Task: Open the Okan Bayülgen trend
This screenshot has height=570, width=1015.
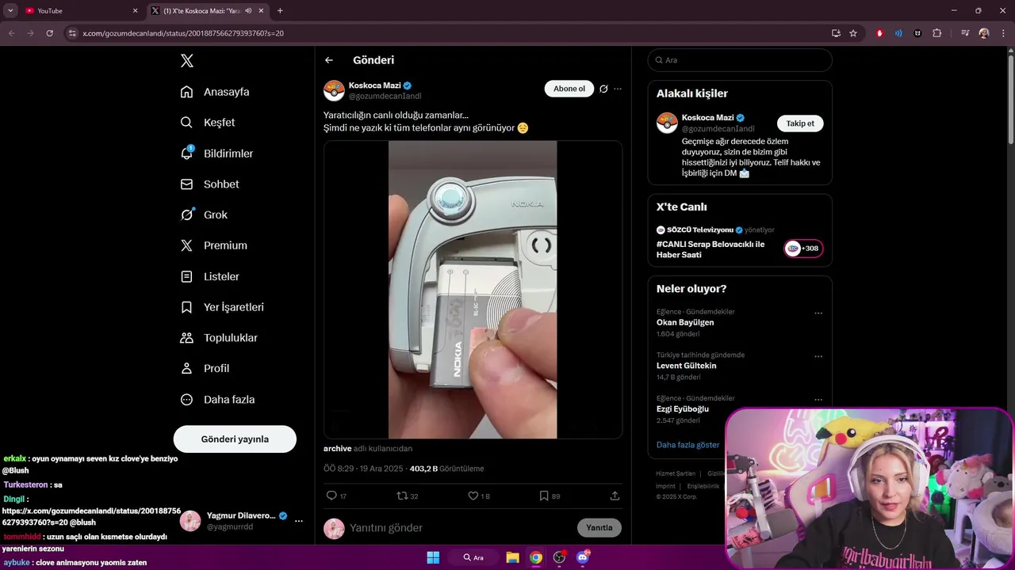Action: click(x=685, y=323)
